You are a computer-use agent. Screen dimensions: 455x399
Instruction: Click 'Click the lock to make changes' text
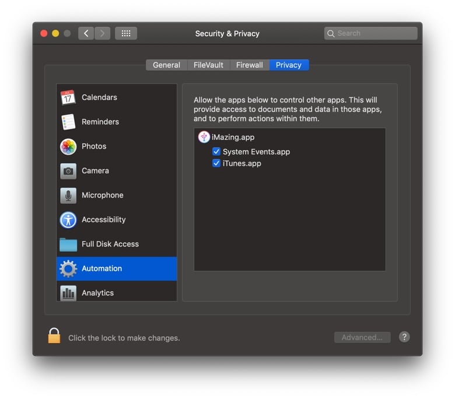(x=124, y=338)
